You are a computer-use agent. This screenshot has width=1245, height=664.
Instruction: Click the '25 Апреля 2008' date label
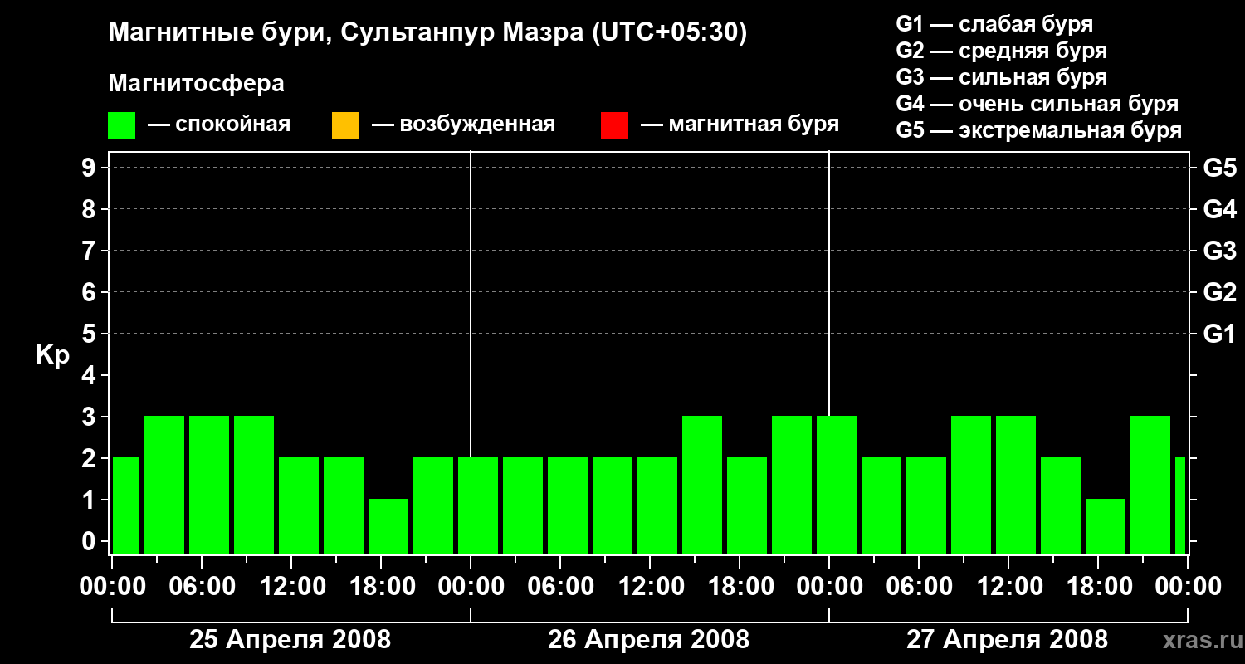(290, 640)
